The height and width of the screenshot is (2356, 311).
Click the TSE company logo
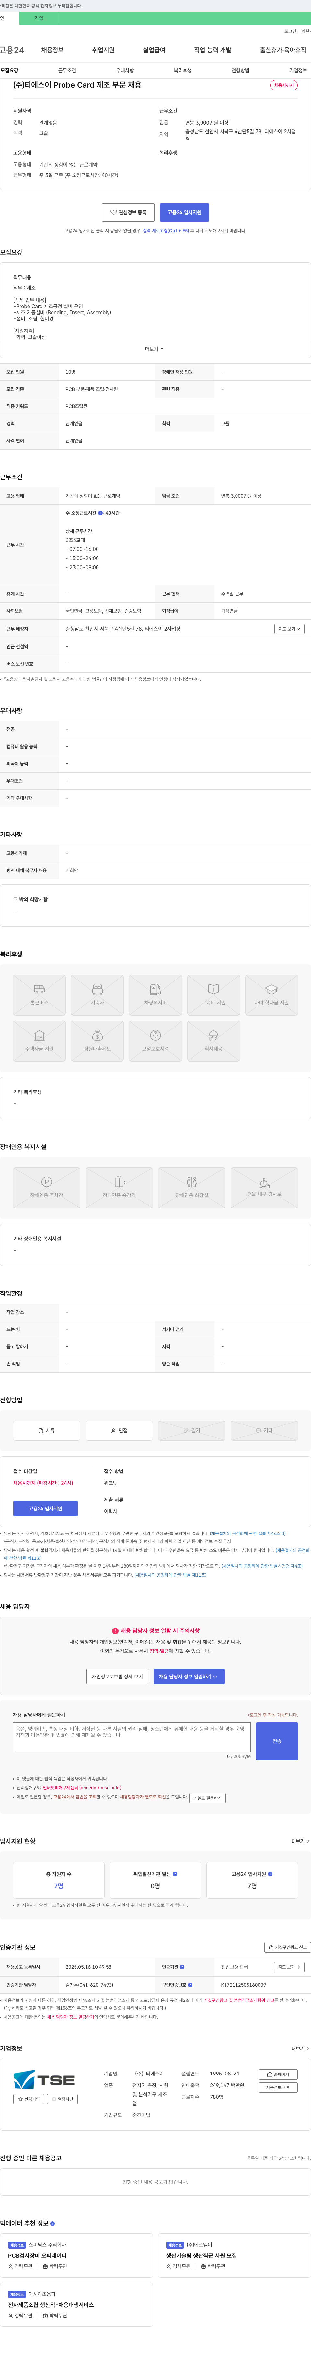(45, 2079)
